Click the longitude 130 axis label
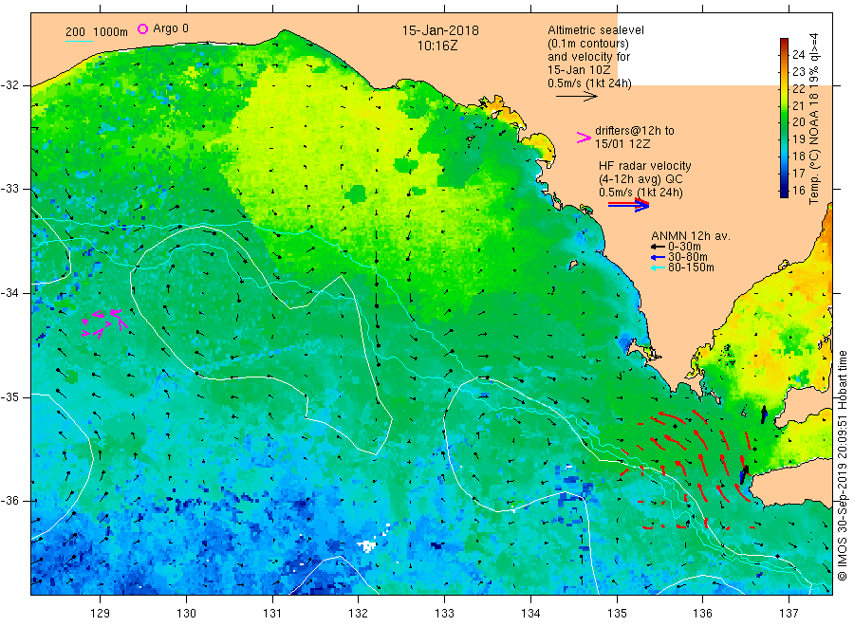 (x=186, y=614)
